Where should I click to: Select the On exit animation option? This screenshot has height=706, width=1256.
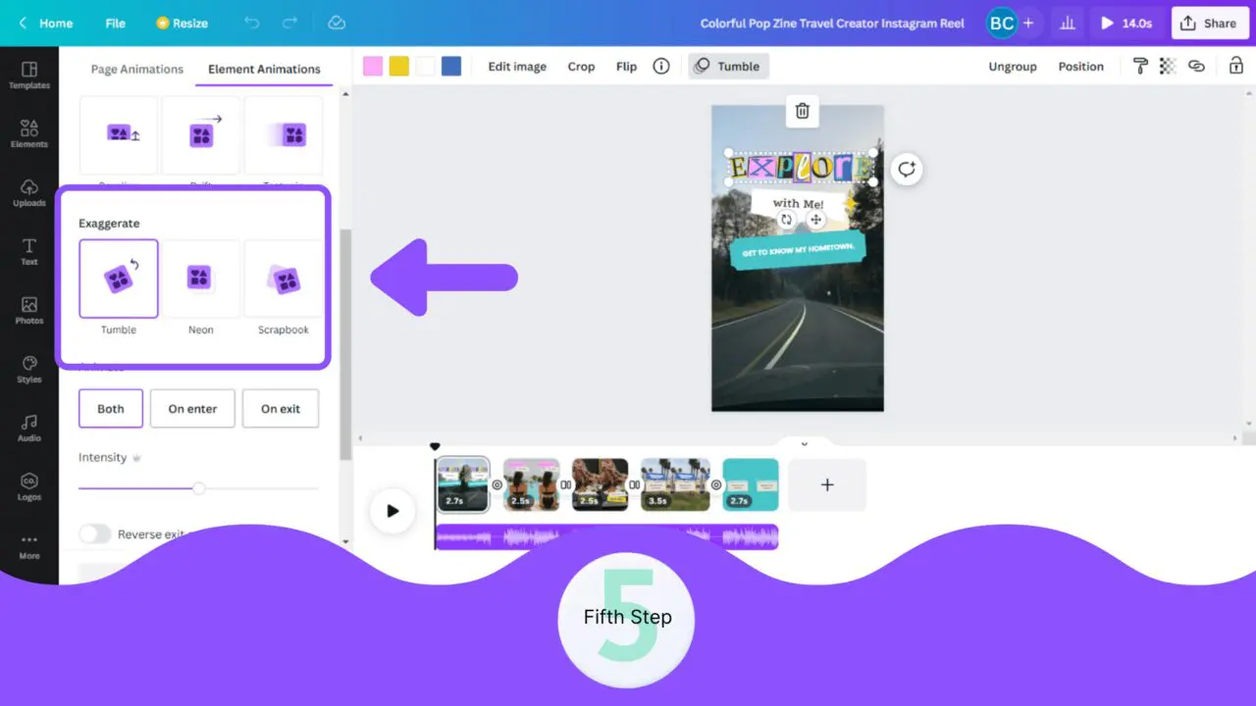pos(281,408)
